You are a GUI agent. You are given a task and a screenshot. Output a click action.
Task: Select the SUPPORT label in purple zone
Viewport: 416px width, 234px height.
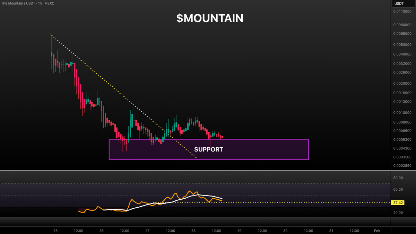(x=208, y=149)
